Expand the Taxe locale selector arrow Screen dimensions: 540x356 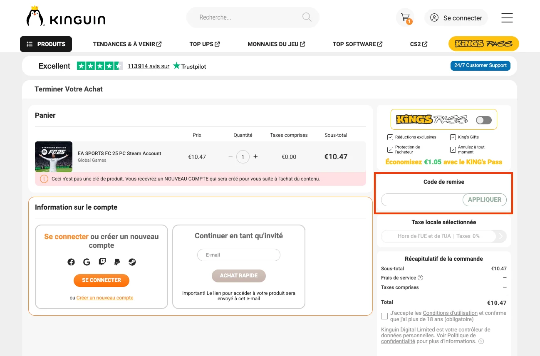coord(501,236)
